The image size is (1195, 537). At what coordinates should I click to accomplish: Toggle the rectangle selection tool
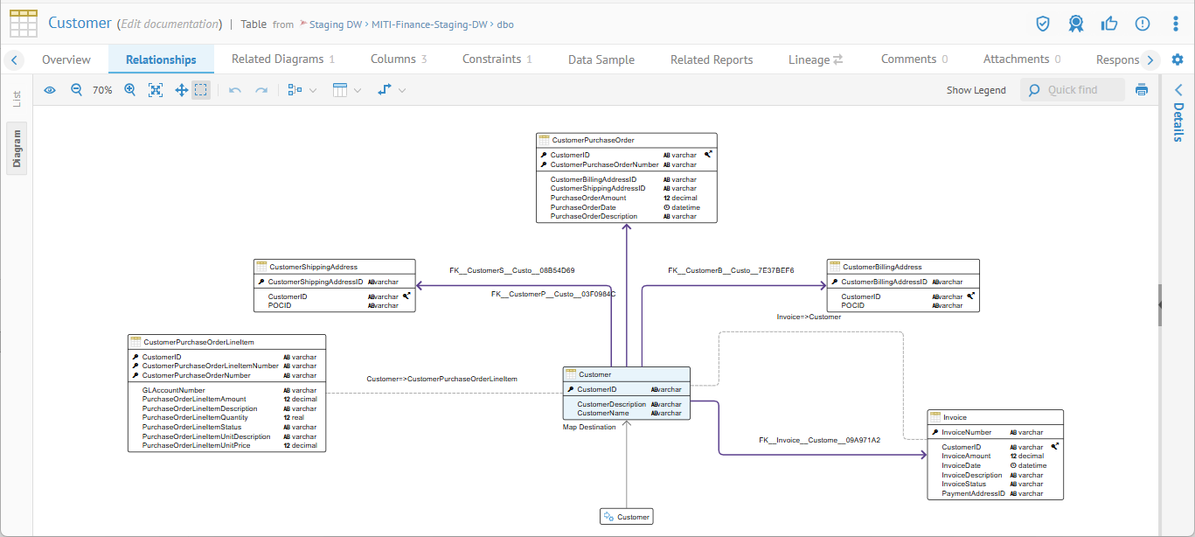(201, 90)
